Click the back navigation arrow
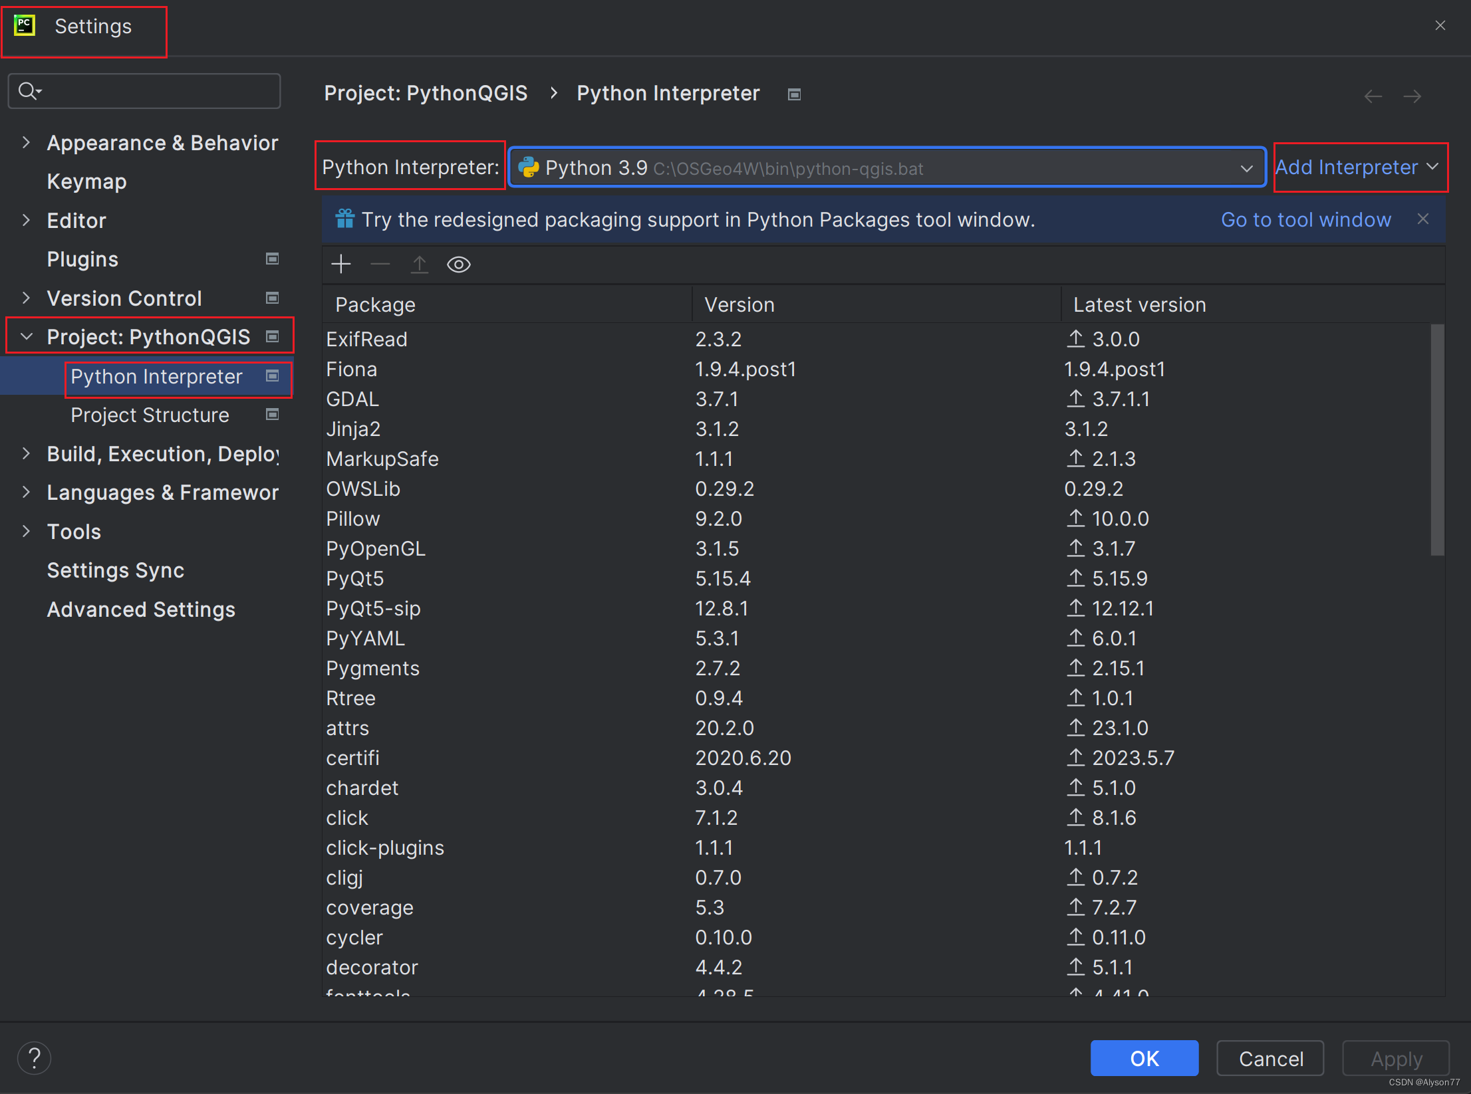Screen dimensions: 1471x1094 click(x=1373, y=96)
